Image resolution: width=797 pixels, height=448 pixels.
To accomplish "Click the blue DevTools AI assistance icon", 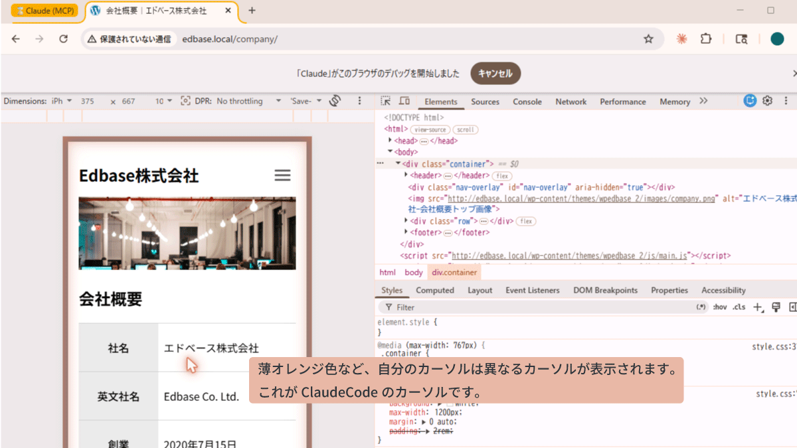I will point(750,101).
